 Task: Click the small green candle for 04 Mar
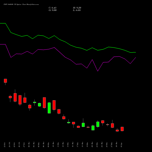[x=35, y=102]
